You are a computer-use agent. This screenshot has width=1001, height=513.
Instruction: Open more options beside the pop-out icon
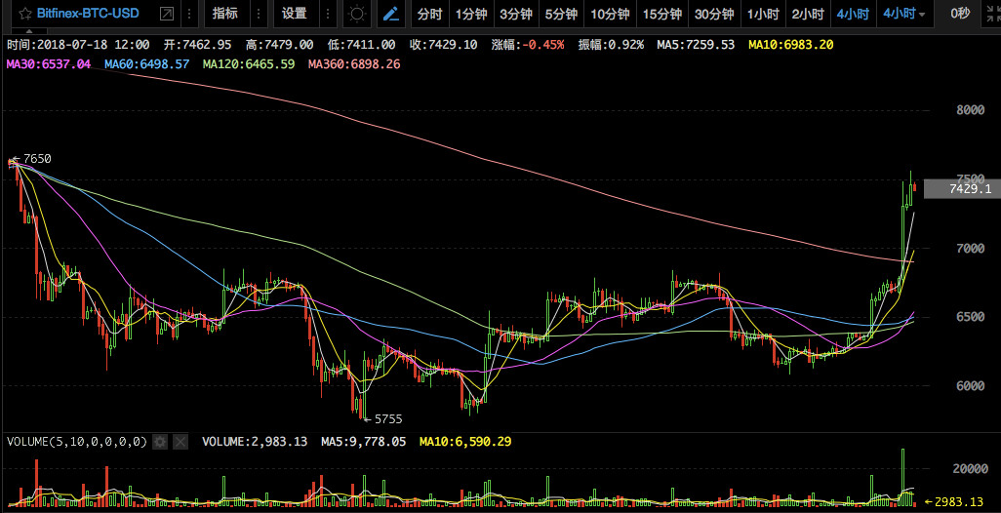coord(189,14)
